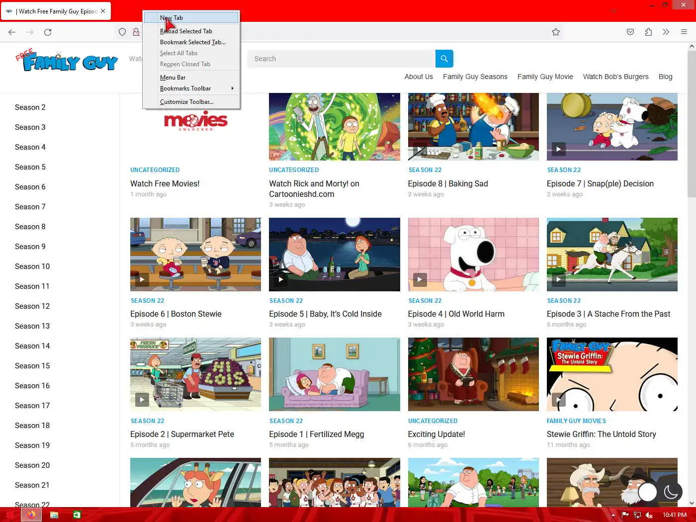Click the blue search magnifier button

[444, 59]
